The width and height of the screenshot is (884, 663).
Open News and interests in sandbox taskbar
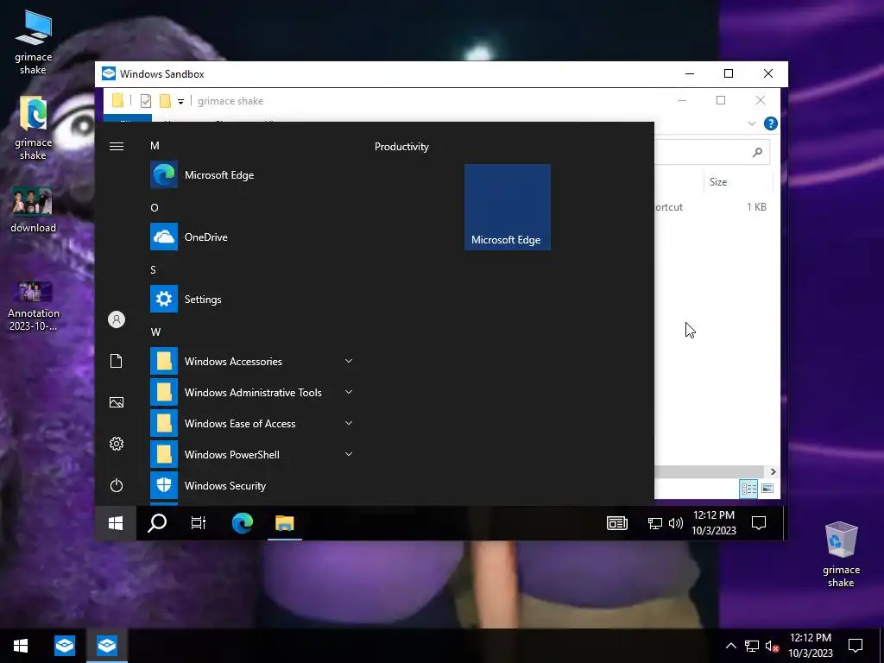tap(617, 523)
